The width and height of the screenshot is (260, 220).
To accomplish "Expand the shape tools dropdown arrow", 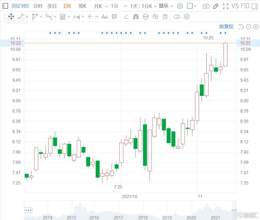I will click(41, 17).
